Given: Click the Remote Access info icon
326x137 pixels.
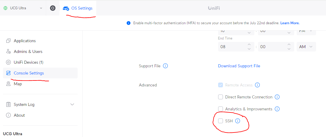Looking at the screenshot, I should coord(257,85).
